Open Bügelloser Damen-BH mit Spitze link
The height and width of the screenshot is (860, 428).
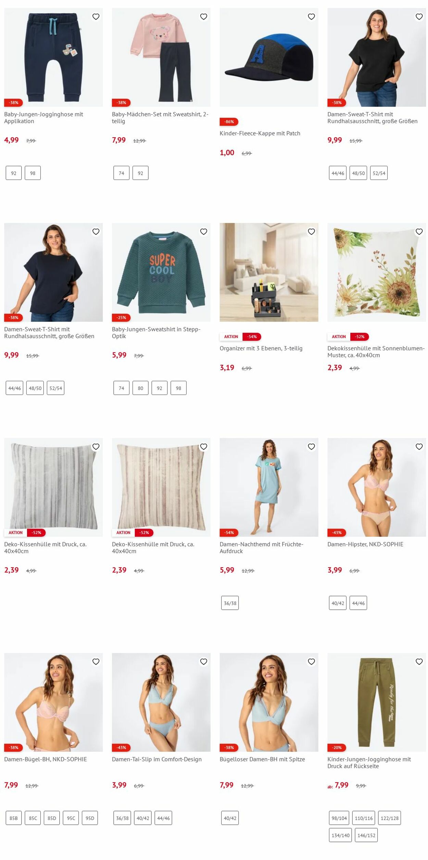[x=262, y=759]
